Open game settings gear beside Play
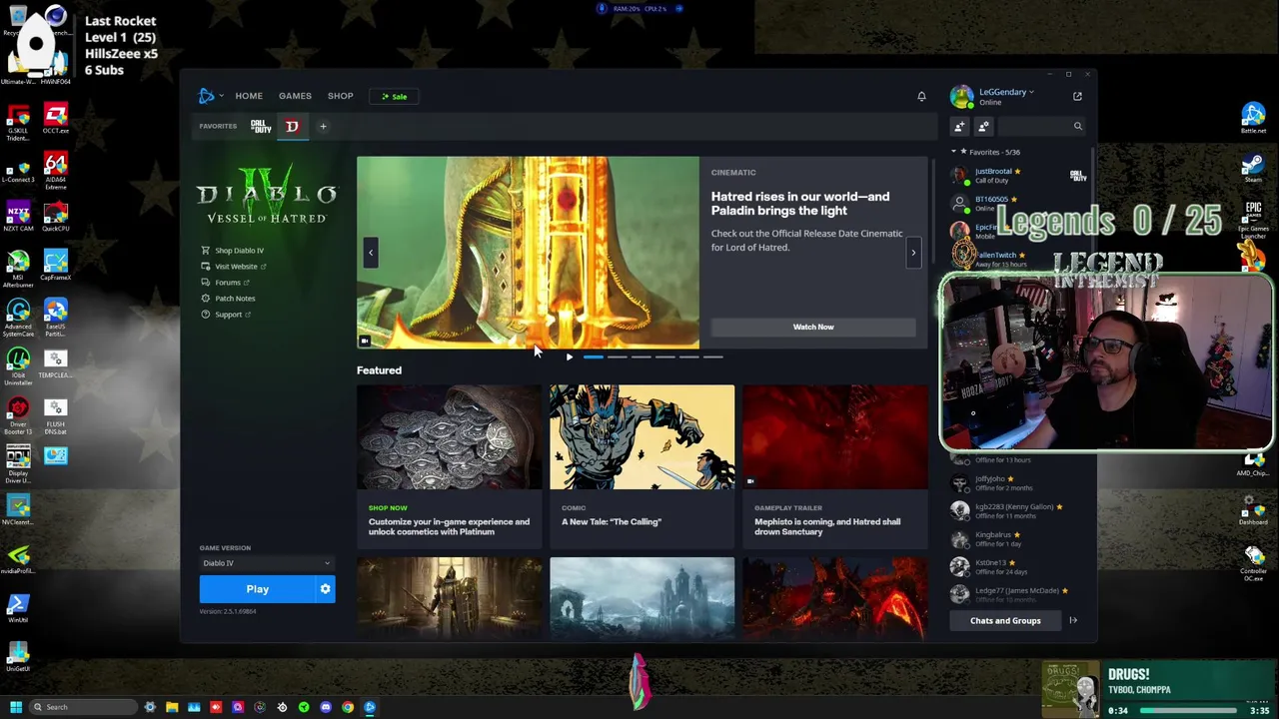Image resolution: width=1279 pixels, height=719 pixels. pyautogui.click(x=325, y=589)
